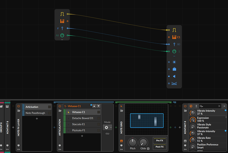The height and width of the screenshot is (153, 228).
Task: Open the Mode gear dropdown
Action: (x=107, y=127)
